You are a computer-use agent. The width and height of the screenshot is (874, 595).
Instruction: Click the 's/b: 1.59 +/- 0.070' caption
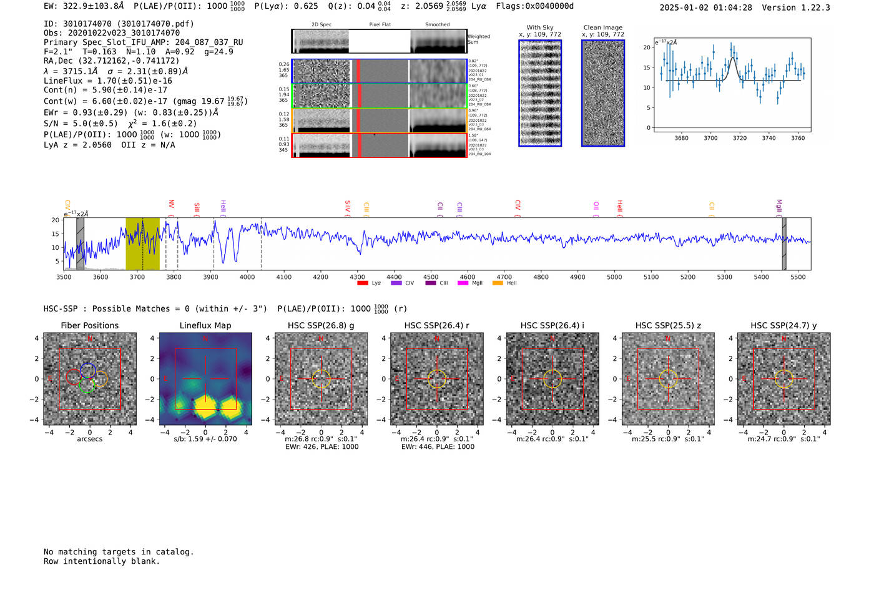pos(205,439)
